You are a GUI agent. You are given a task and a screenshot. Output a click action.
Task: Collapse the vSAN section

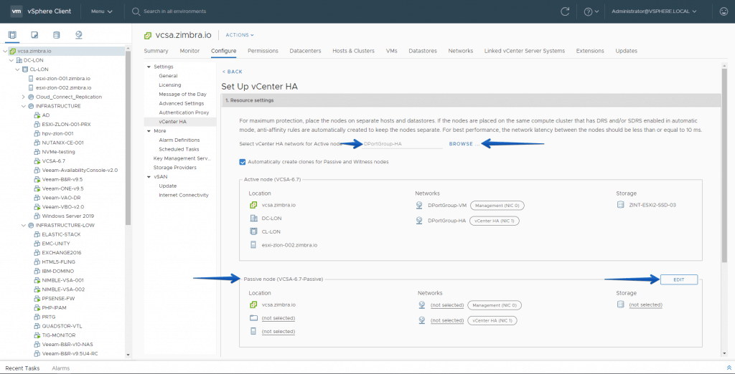pos(149,177)
